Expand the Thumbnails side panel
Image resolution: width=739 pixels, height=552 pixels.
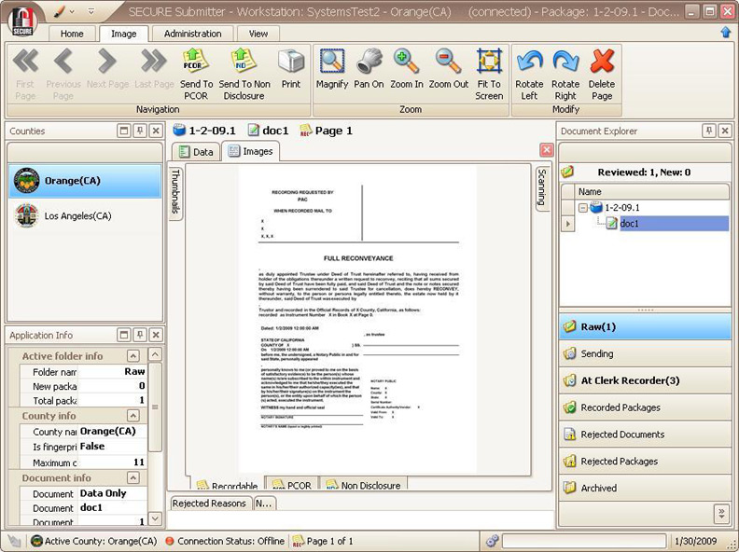tap(174, 191)
